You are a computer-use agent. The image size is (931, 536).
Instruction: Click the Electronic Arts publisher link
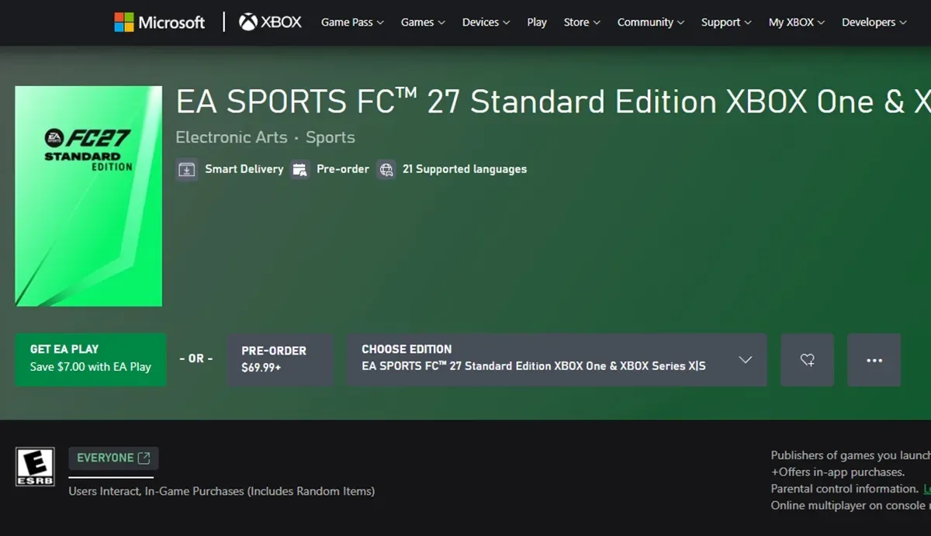pyautogui.click(x=231, y=137)
